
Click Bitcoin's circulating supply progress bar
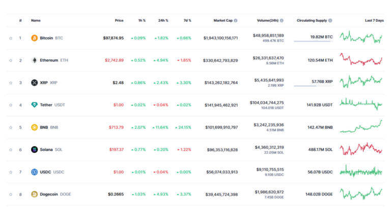tap(313, 42)
